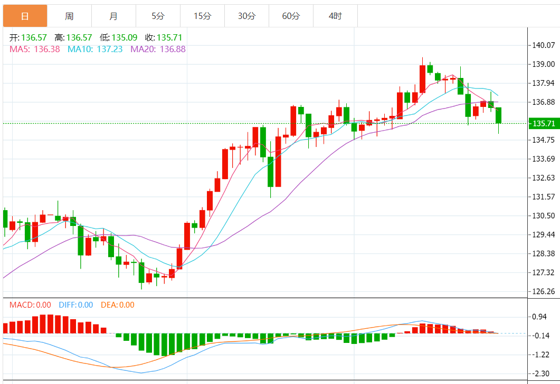Select the 日 daily chart tab

coord(25,16)
